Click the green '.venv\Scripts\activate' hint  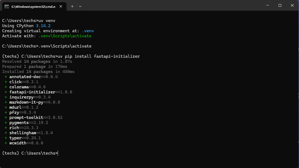tap(65, 36)
